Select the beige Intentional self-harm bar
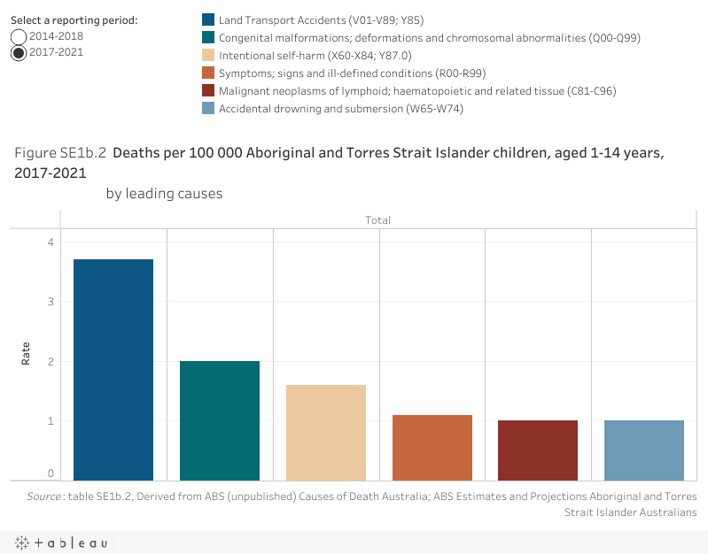This screenshot has height=554, width=708. pos(326,433)
